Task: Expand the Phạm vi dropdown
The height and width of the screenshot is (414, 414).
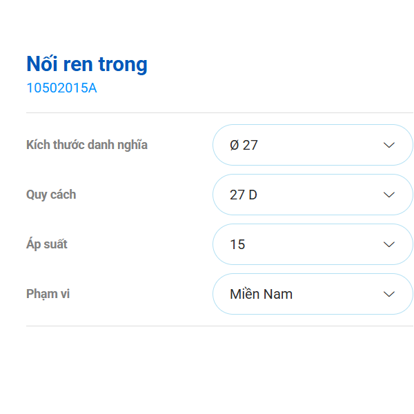Action: (x=312, y=294)
